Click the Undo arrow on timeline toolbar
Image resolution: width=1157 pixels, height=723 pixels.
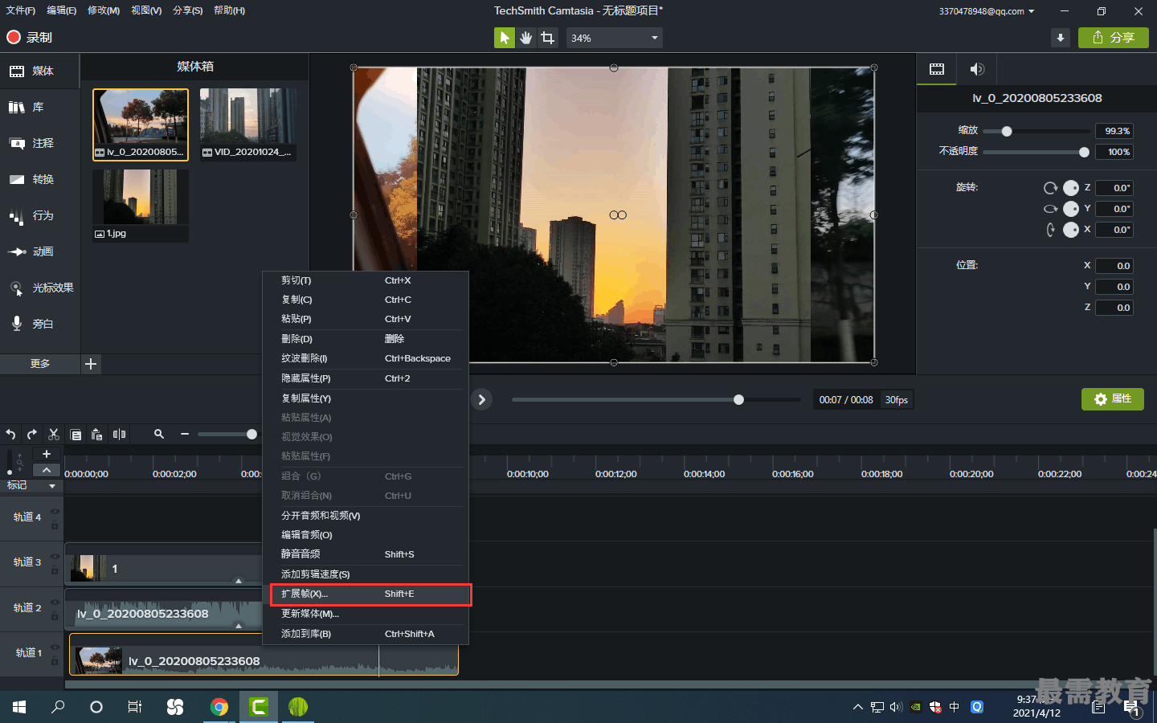[10, 435]
